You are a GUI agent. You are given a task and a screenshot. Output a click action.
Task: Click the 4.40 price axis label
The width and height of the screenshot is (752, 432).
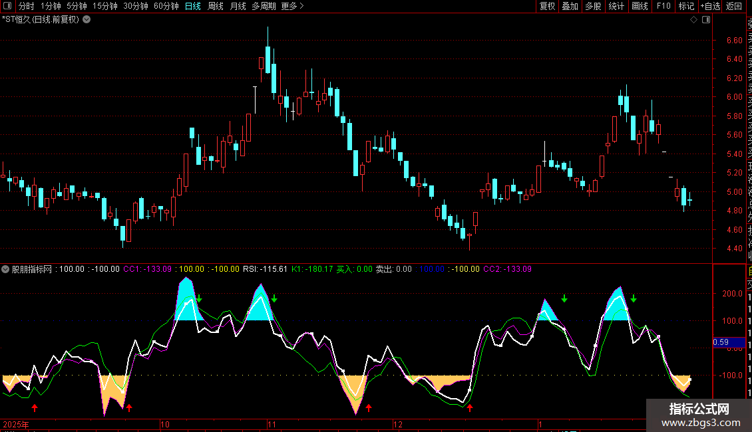tap(734, 248)
